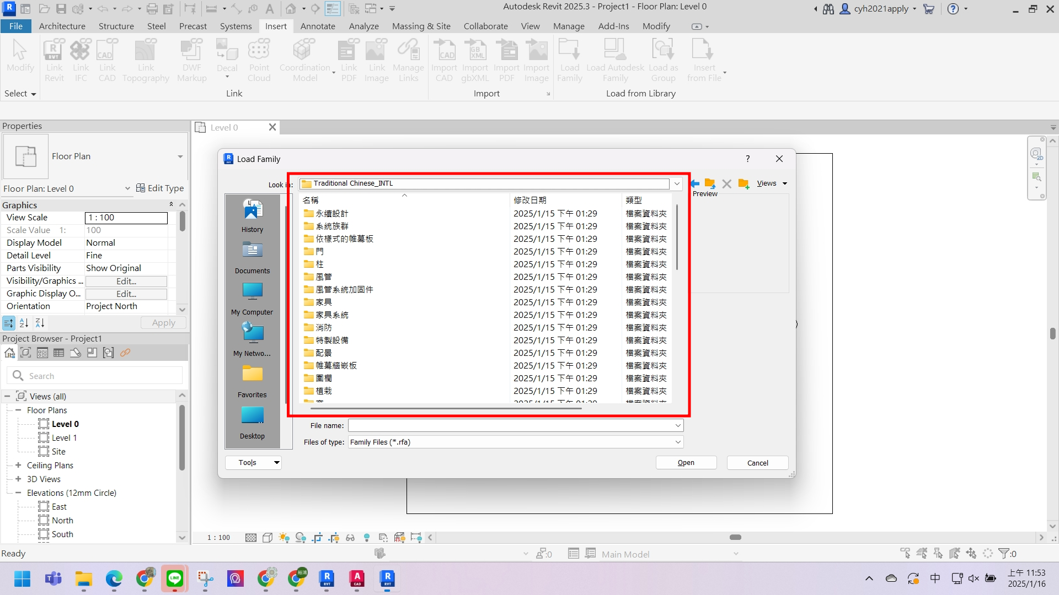
Task: Open the Architecture ribbon tab
Action: click(62, 26)
